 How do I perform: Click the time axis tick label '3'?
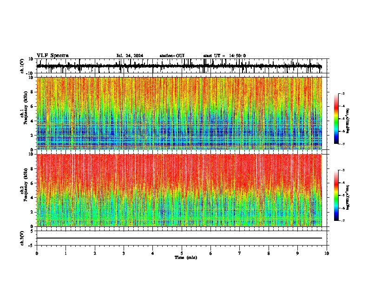point(124,253)
